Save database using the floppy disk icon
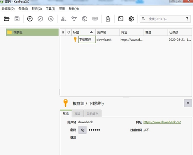Screen dimensions: 193x155 [x=17, y=19]
